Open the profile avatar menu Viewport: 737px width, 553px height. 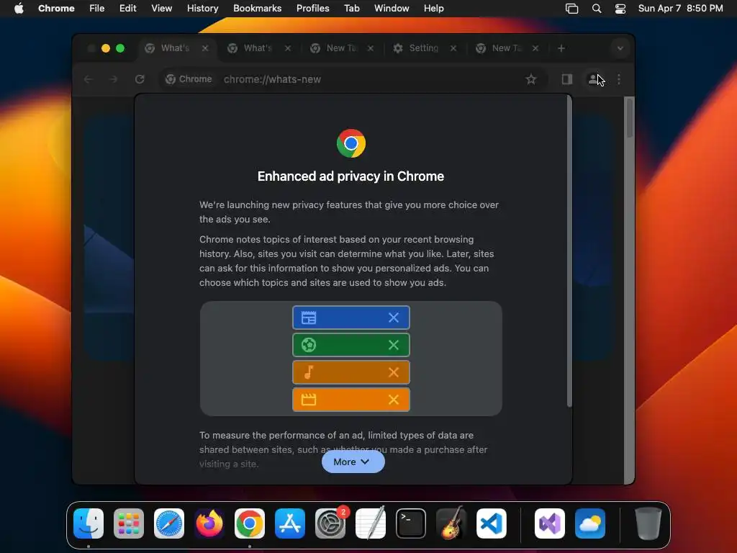point(593,79)
